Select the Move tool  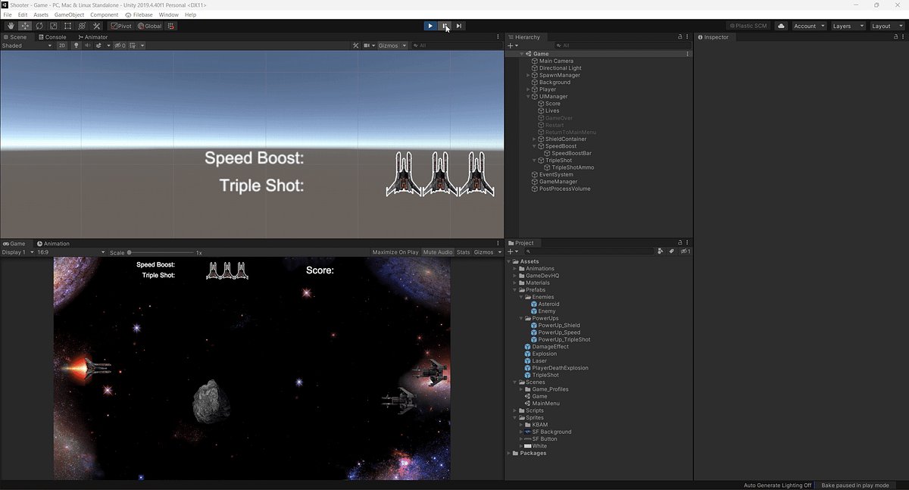pos(24,25)
